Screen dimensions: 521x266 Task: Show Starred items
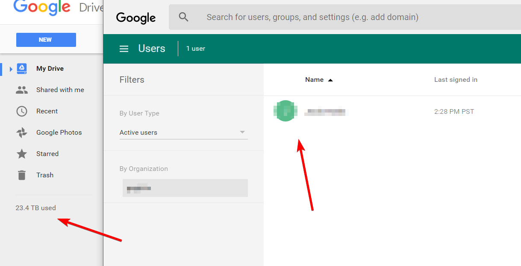click(47, 154)
